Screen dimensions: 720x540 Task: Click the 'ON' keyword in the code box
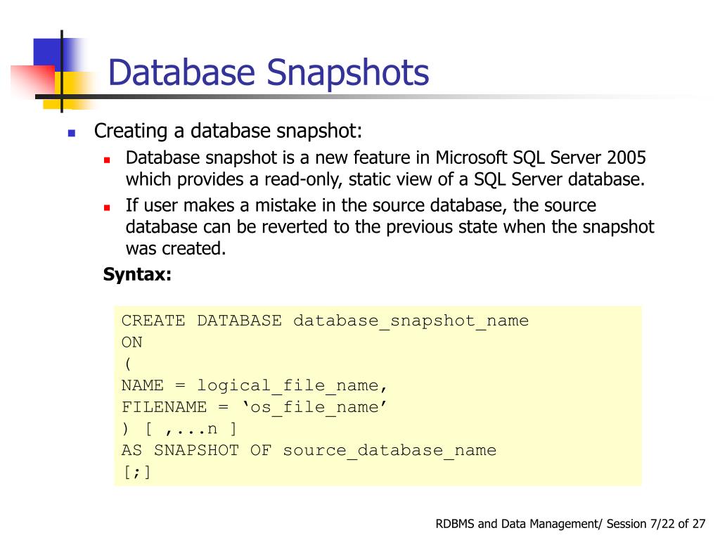(x=131, y=342)
